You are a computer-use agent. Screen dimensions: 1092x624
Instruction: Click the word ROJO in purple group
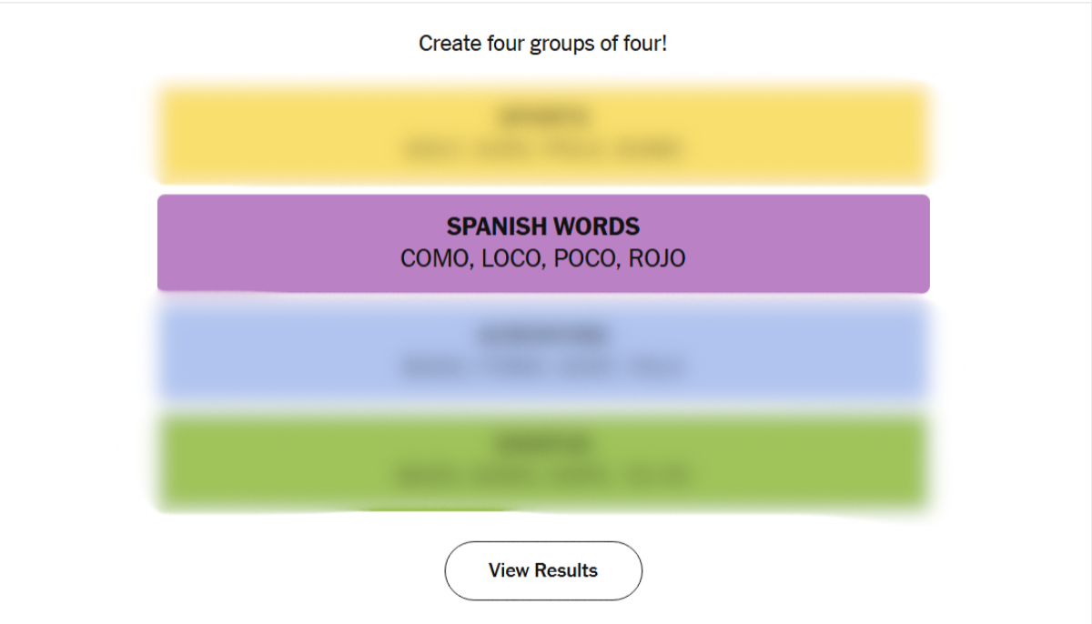657,258
